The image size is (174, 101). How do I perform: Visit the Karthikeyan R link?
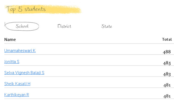[x=17, y=95]
